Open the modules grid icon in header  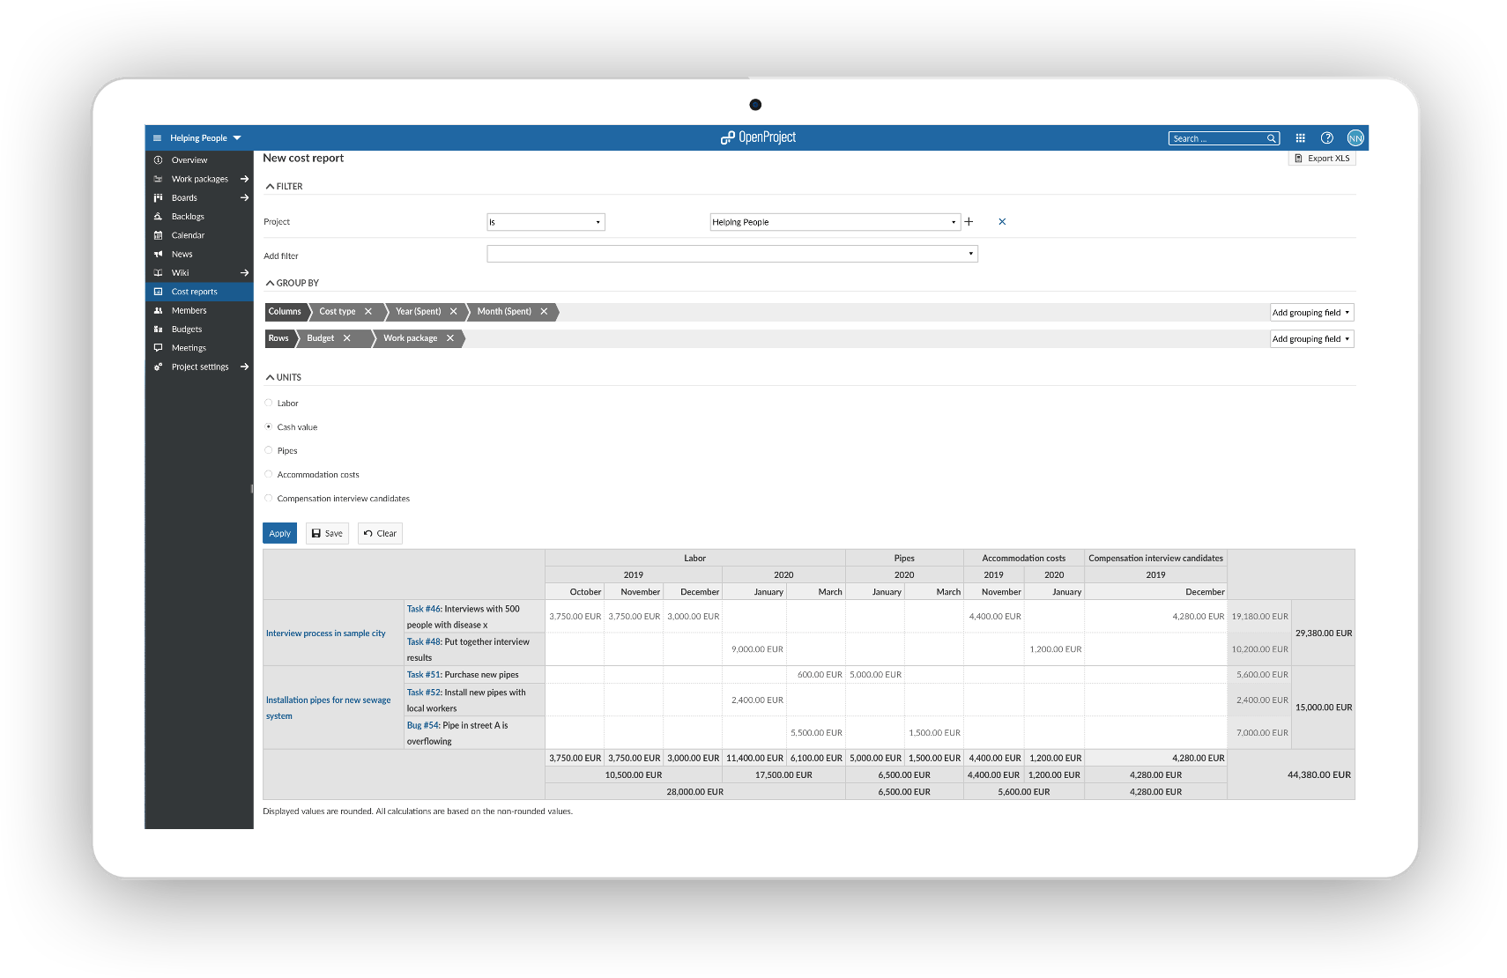click(1300, 138)
